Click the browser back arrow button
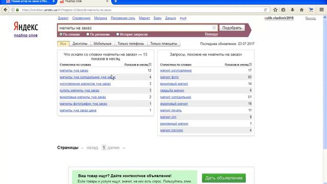The width and height of the screenshot is (327, 184). 6,10
